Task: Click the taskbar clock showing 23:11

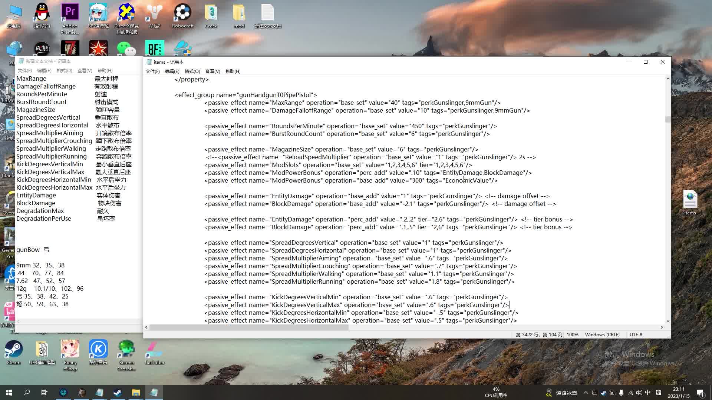Action: pos(678,393)
